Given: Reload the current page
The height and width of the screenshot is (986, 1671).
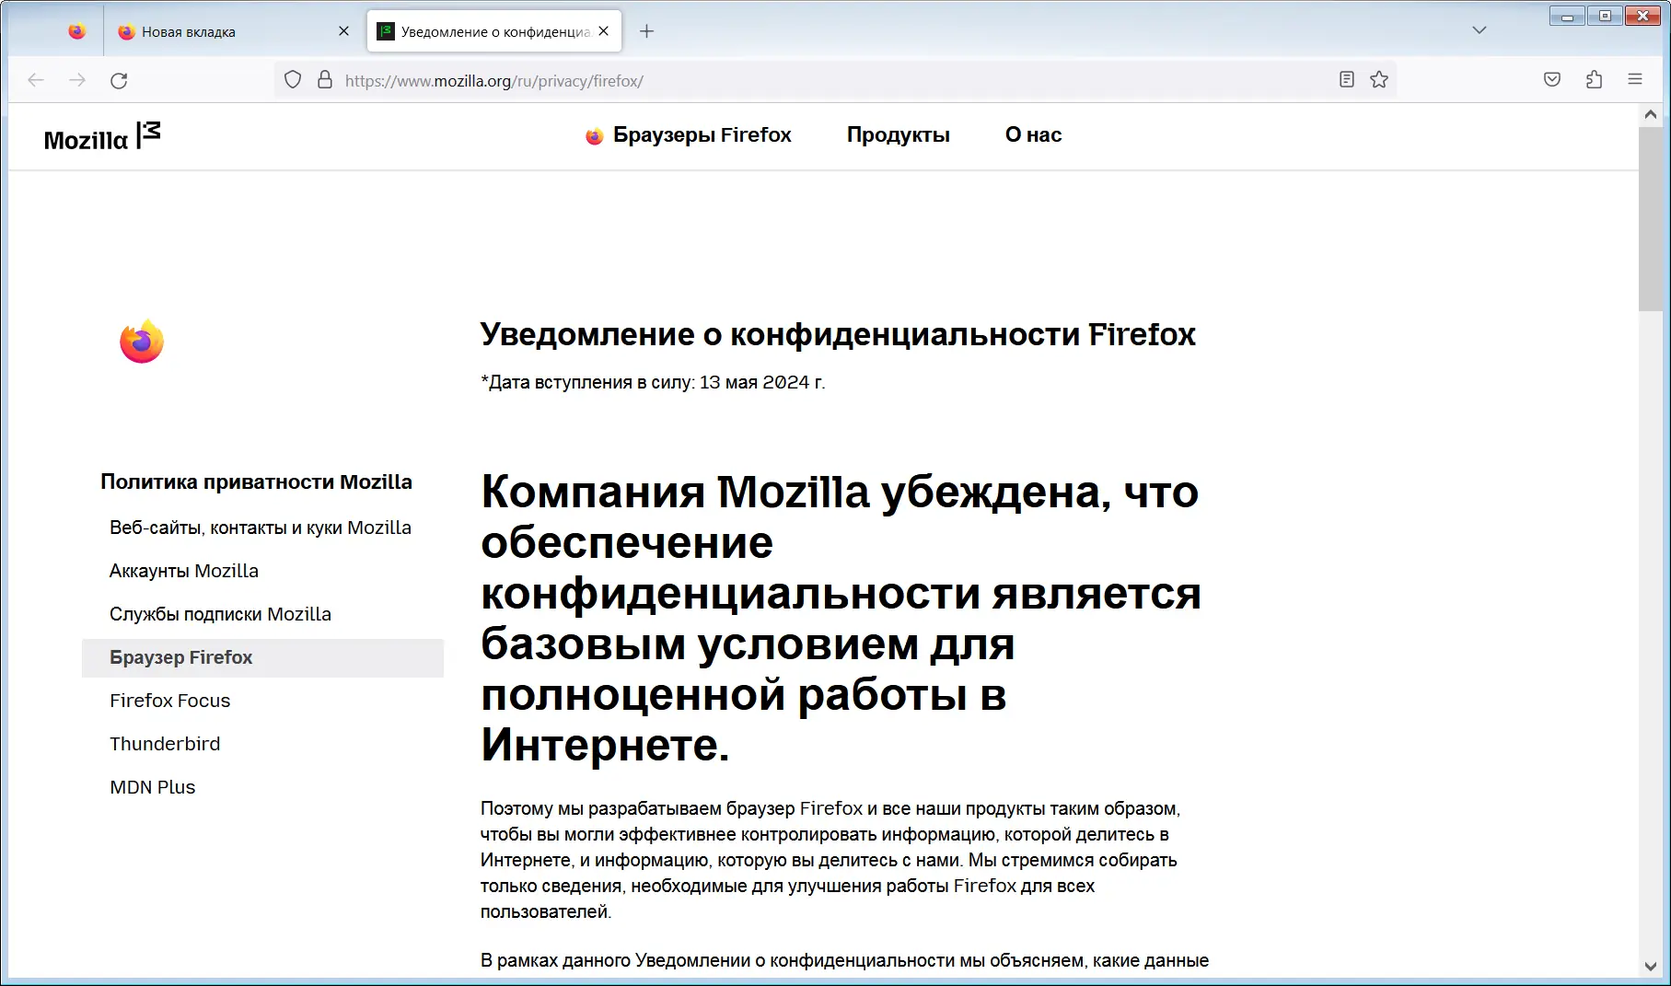Looking at the screenshot, I should (x=119, y=80).
